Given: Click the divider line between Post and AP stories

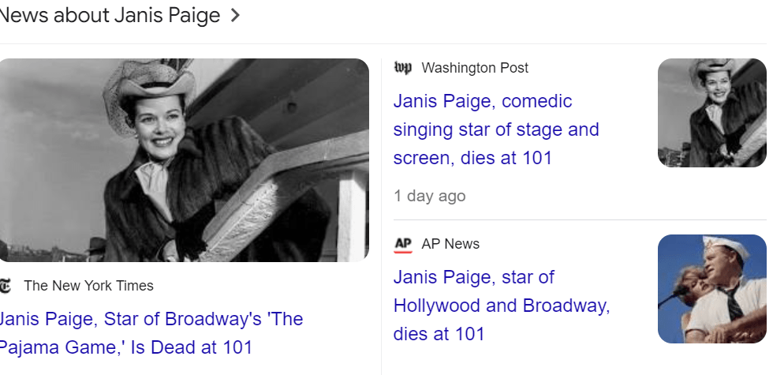Looking at the screenshot, I should [580, 220].
